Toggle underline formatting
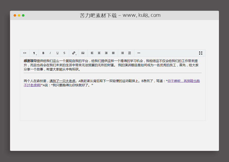Image resolution: width=229 pixels, height=162 pixels. click(x=57, y=53)
